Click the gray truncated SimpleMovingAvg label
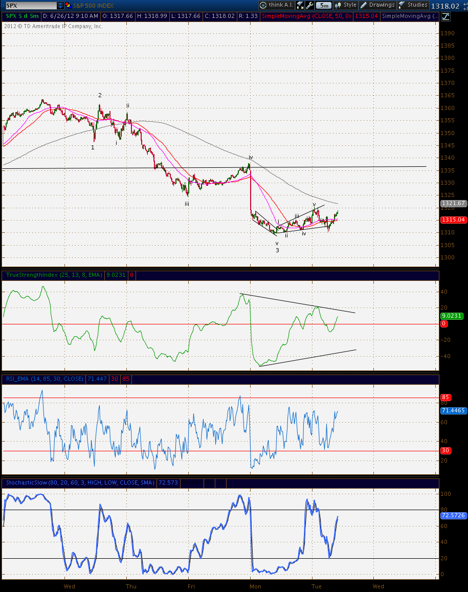The image size is (468, 592). pos(410,16)
